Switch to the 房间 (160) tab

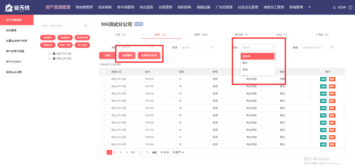201,35
